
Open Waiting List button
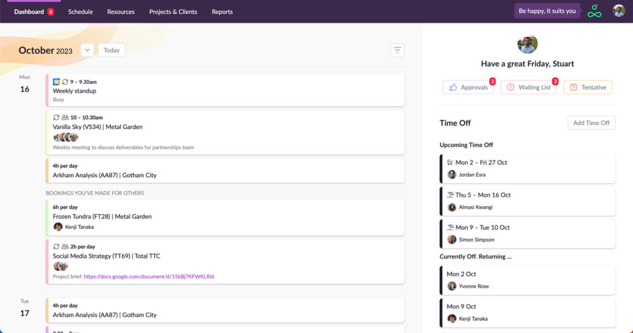click(528, 87)
